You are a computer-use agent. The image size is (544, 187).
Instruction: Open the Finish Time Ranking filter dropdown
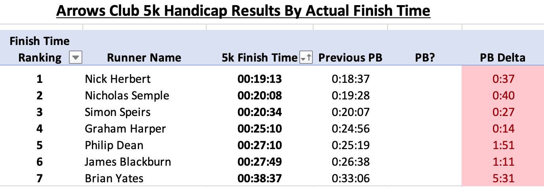click(75, 58)
